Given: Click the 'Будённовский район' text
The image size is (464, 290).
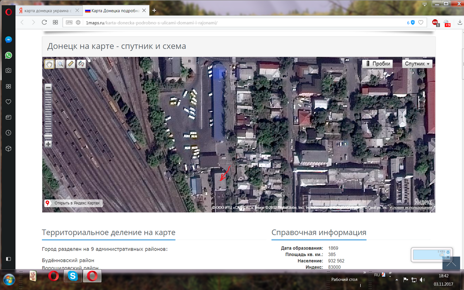Looking at the screenshot, I should point(68,260).
